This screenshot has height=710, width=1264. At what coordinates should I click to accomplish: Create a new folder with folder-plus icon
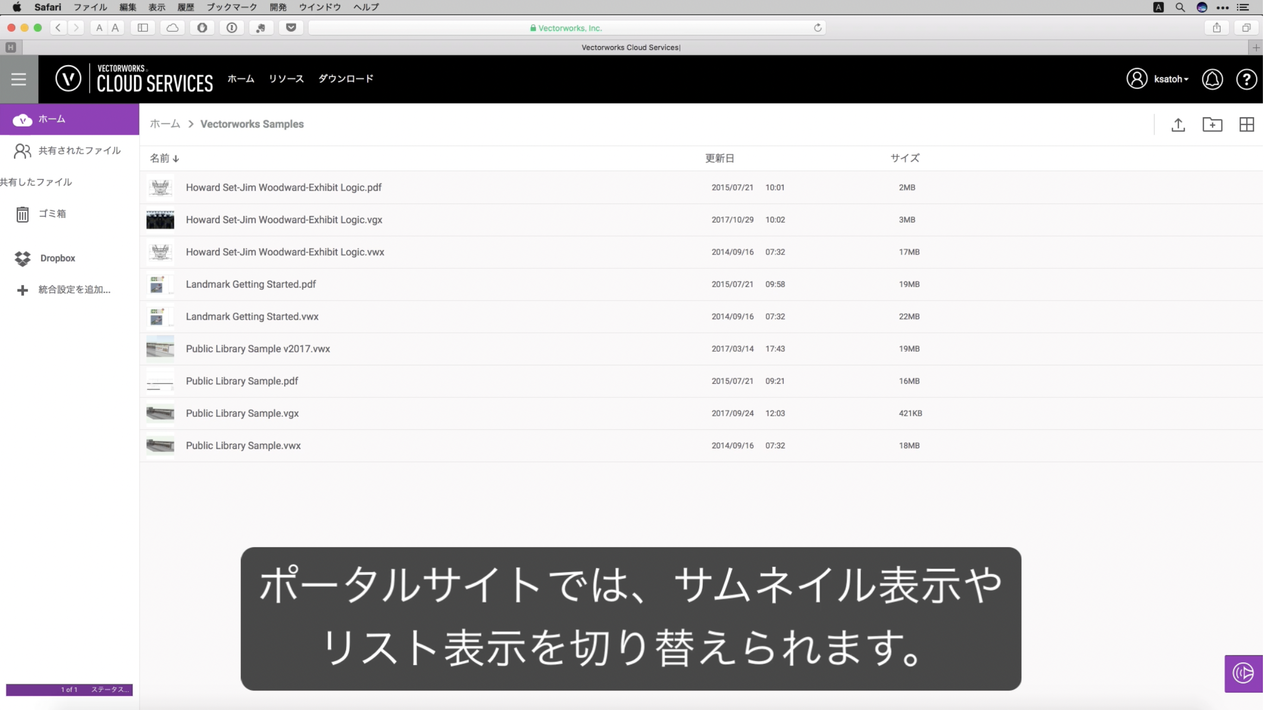point(1212,125)
